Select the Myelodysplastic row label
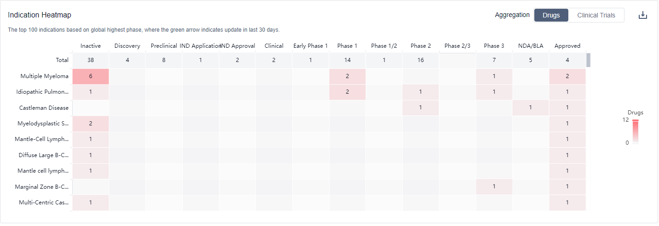The width and height of the screenshot is (659, 226). pos(43,124)
